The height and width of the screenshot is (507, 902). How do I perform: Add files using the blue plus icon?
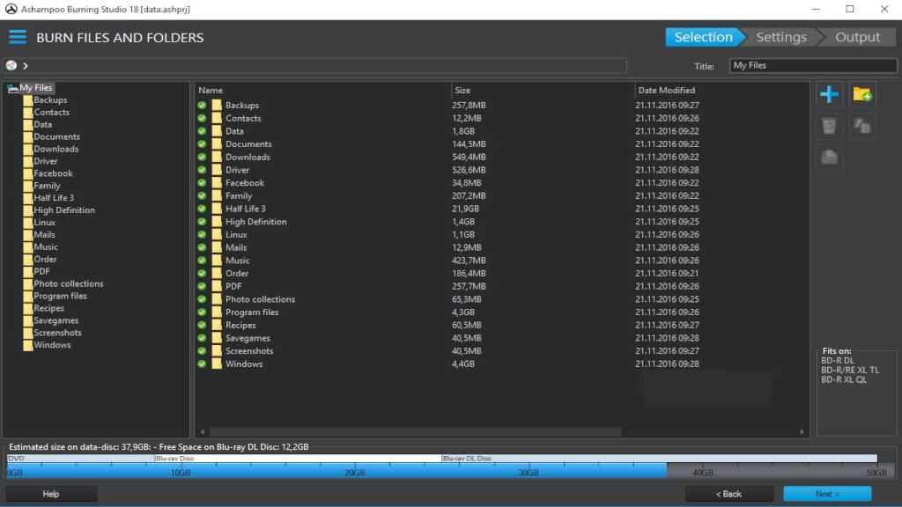828,94
